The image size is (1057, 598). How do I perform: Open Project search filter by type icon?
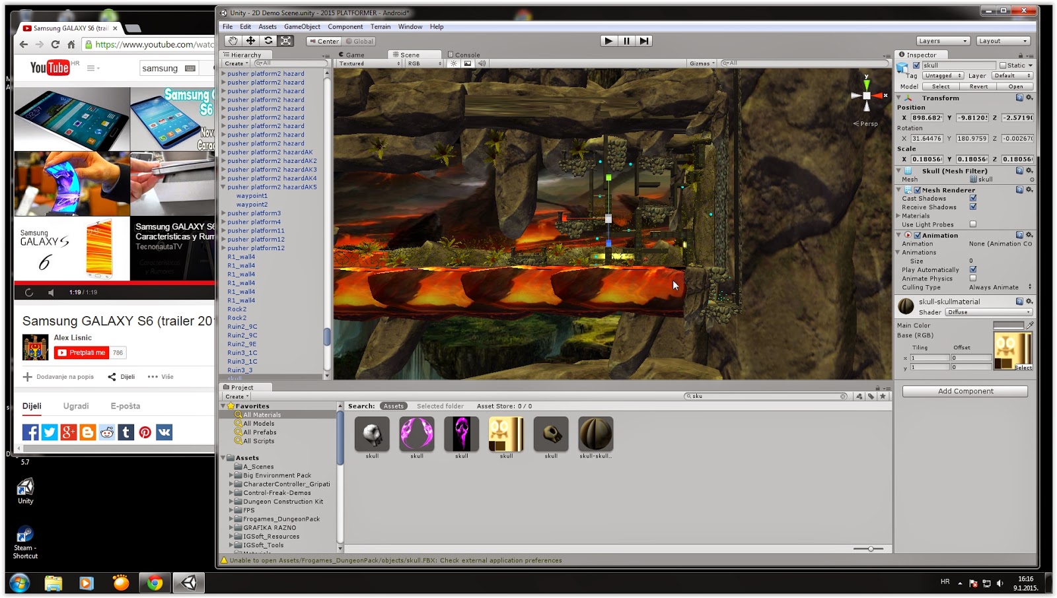[x=859, y=397]
